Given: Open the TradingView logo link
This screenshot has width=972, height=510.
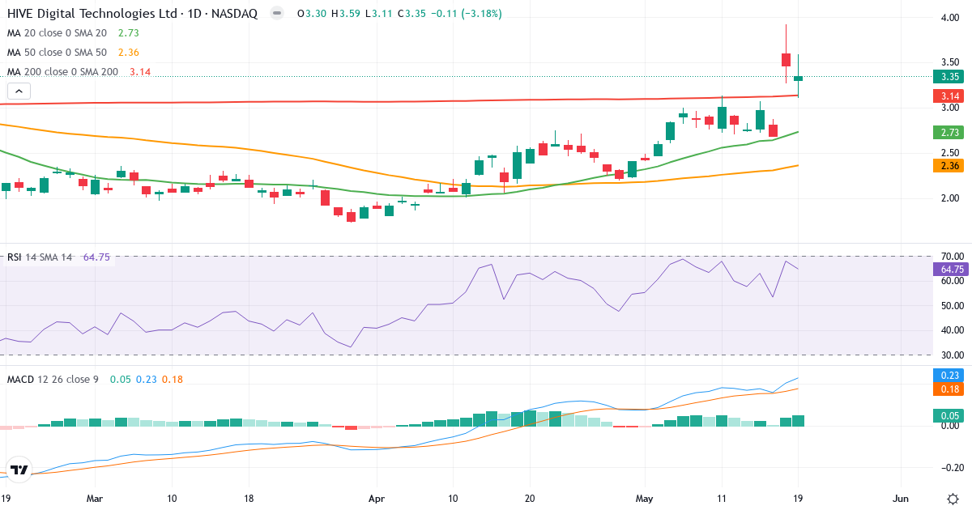Looking at the screenshot, I should pos(19,470).
